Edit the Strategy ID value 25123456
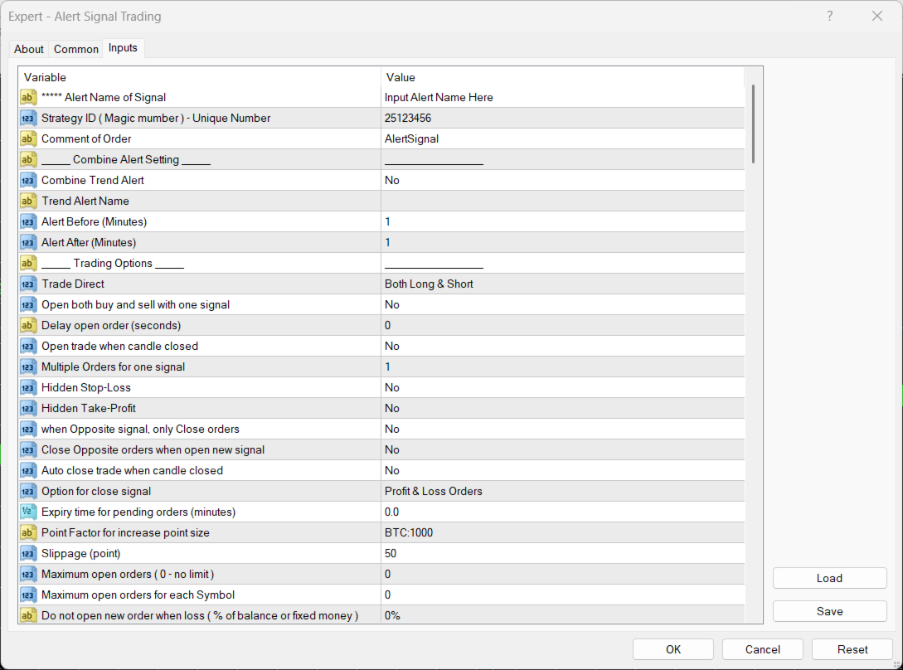 click(x=563, y=118)
